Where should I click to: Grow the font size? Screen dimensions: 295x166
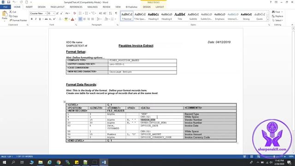[57, 13]
